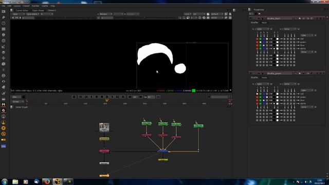Open the viewer rgba layer dropdown
This screenshot has height=185, width=329.
(19, 14)
